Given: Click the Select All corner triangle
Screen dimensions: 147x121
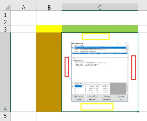Looking at the screenshot, I should [7, 7].
